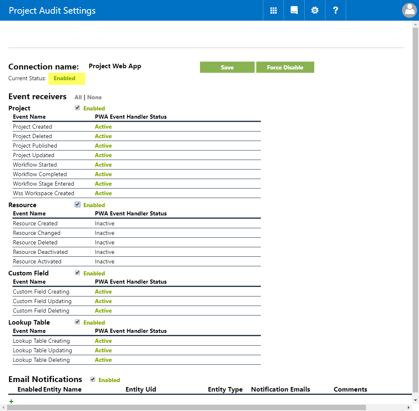This screenshot has width=419, height=411.
Task: Toggle the Project event receivers checkbox
Action: pos(77,108)
